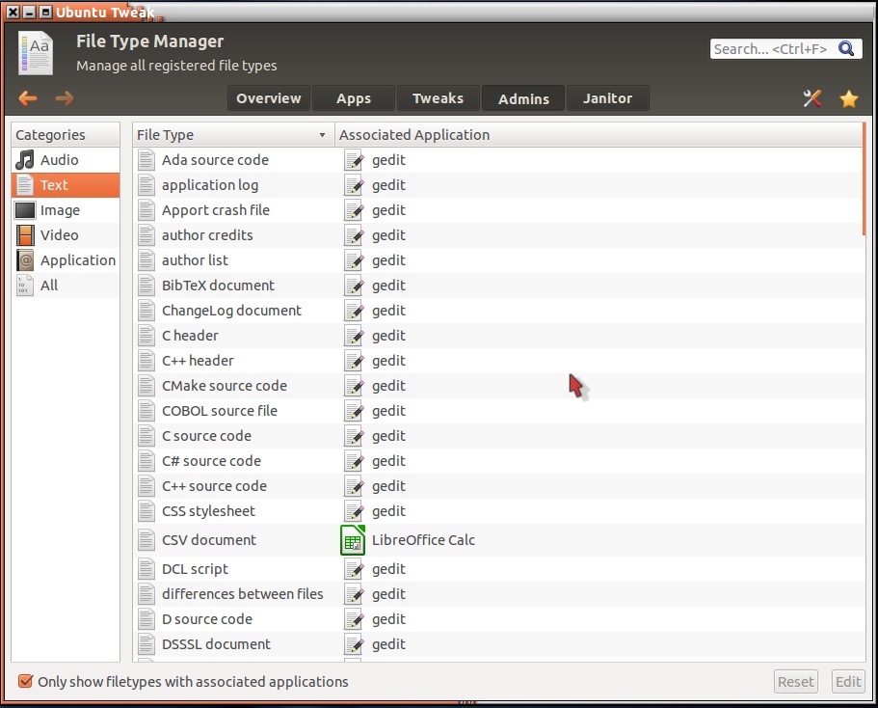Click 'gedit' text in DSSSL document row
This screenshot has height=708, width=878.
pyautogui.click(x=388, y=644)
